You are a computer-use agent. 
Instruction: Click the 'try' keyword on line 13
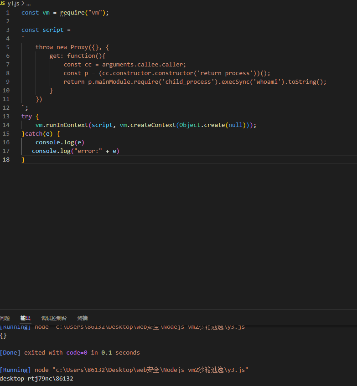(x=26, y=117)
